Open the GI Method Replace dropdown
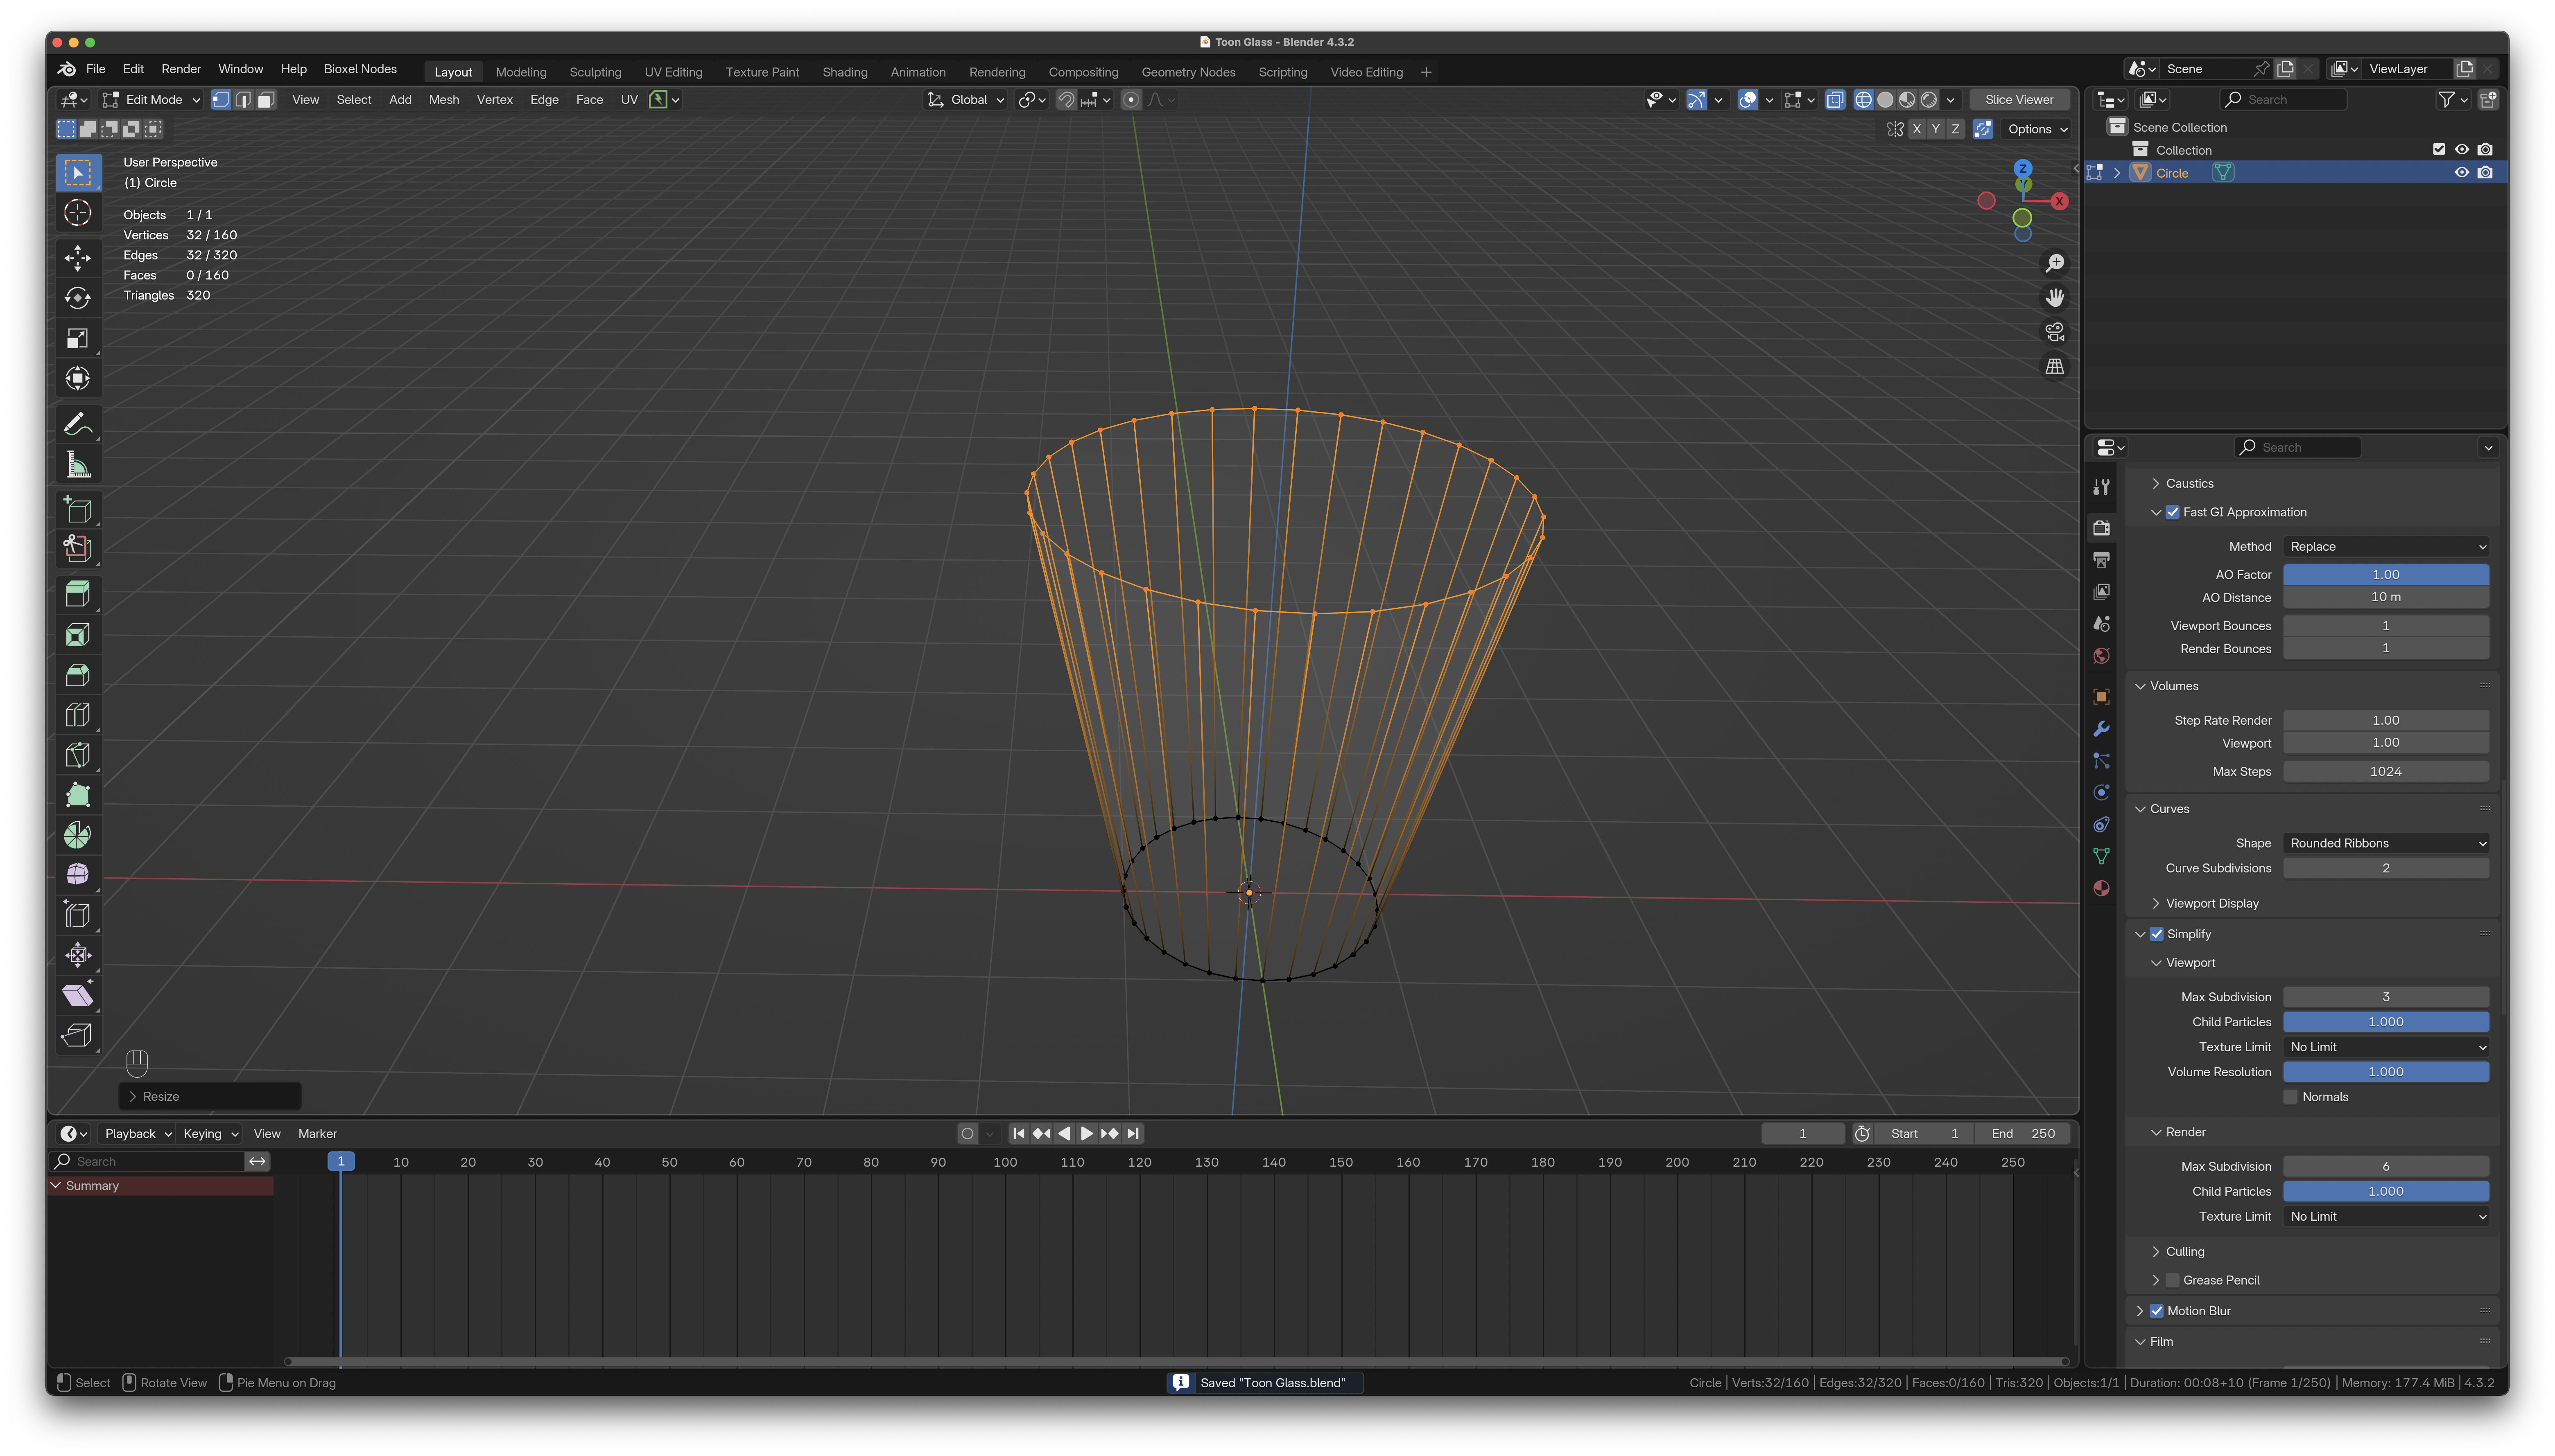The image size is (2555, 1456). pos(2385,547)
